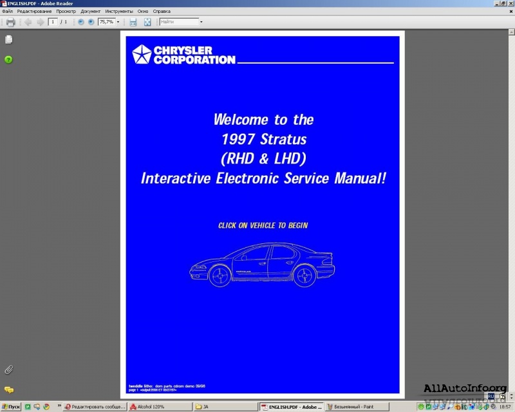Click ENGLISH.PDF - Adobe taskbar button
Image resolution: width=515 pixels, height=412 pixels.
[292, 407]
